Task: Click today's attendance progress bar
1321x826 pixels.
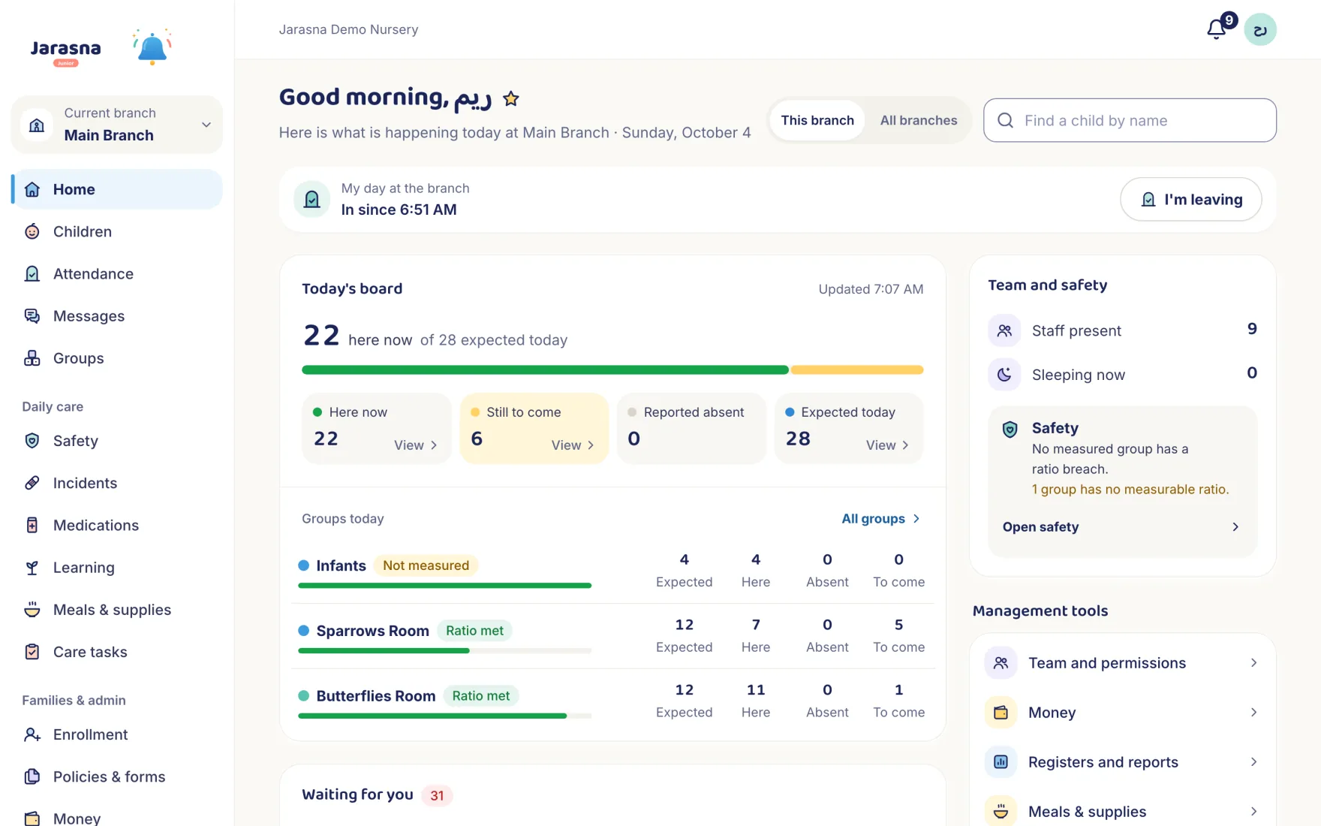Action: point(612,369)
